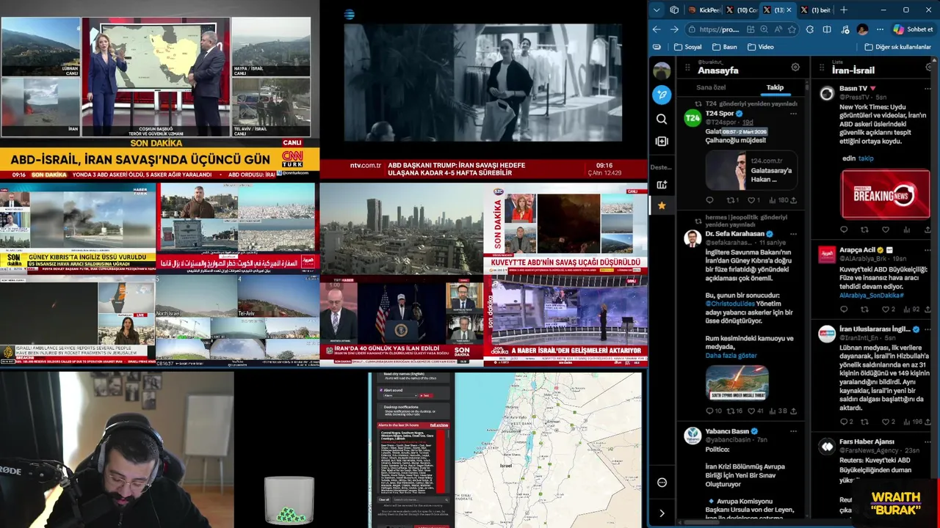This screenshot has width=940, height=528.
Task: Click the takip link under Basın TV post
Action: coord(866,158)
